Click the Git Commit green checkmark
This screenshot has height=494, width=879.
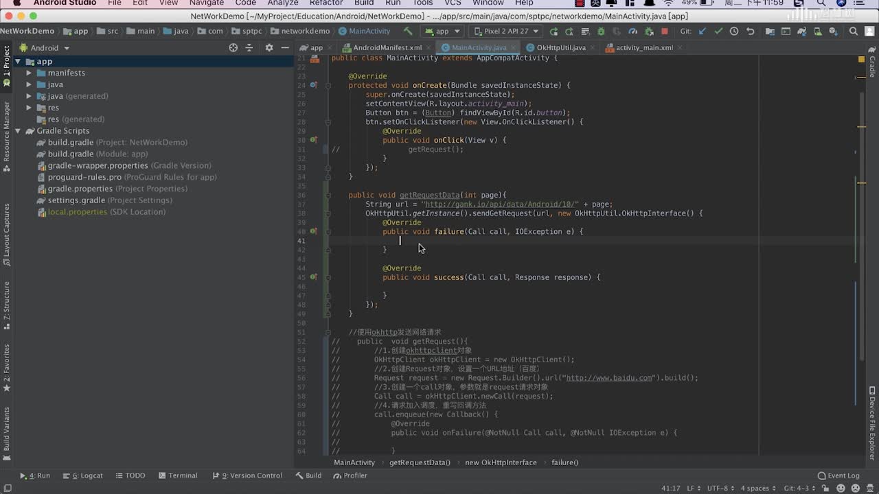click(x=718, y=31)
